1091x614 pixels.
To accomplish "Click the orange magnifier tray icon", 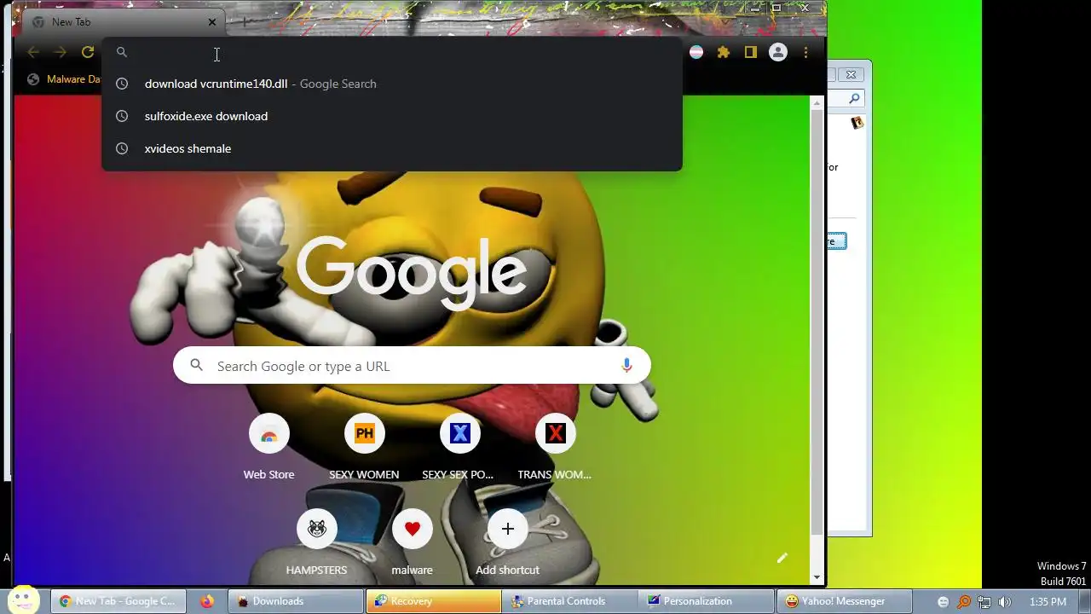I will coord(964,601).
